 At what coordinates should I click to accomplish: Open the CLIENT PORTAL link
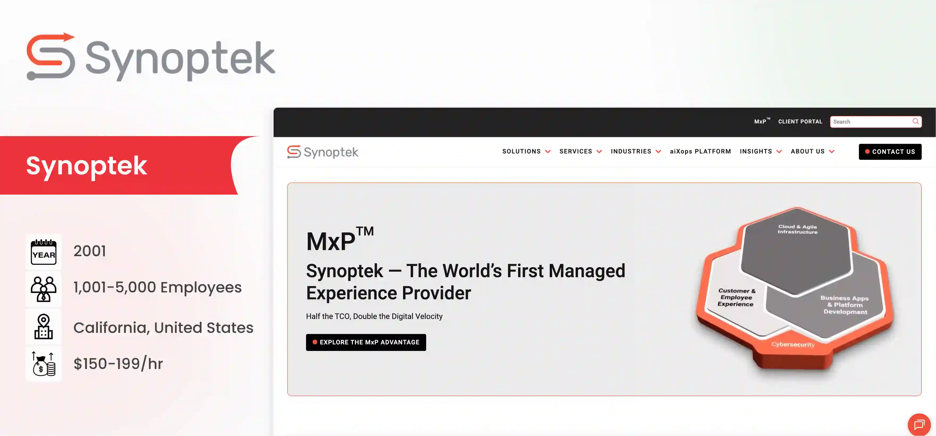(x=800, y=121)
